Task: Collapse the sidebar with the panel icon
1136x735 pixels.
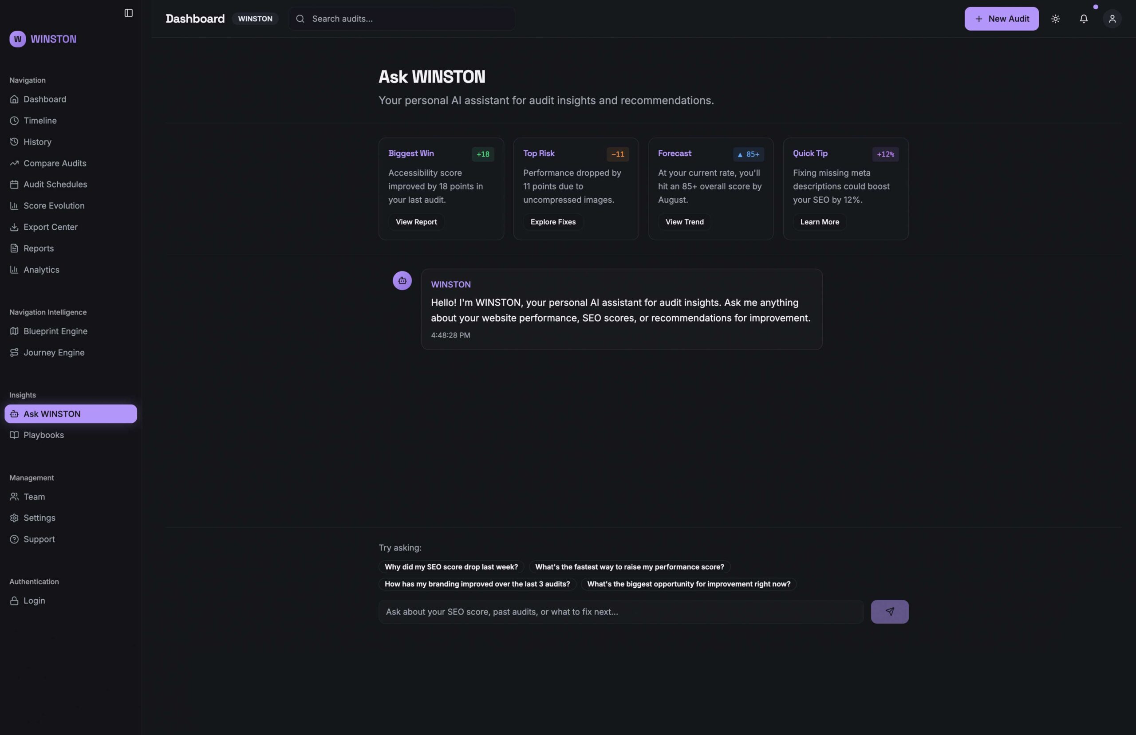Action: [128, 13]
